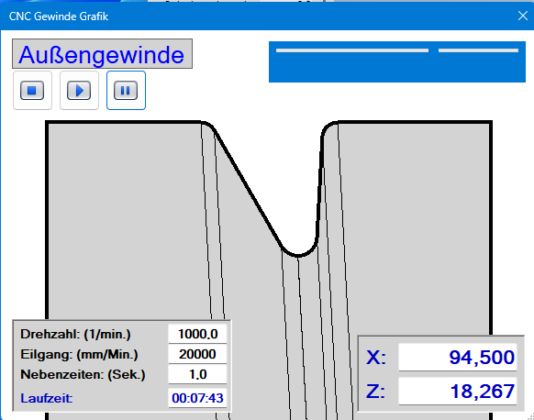Start the simulation with the play button
Viewport: 534px width, 420px height.
pos(79,91)
